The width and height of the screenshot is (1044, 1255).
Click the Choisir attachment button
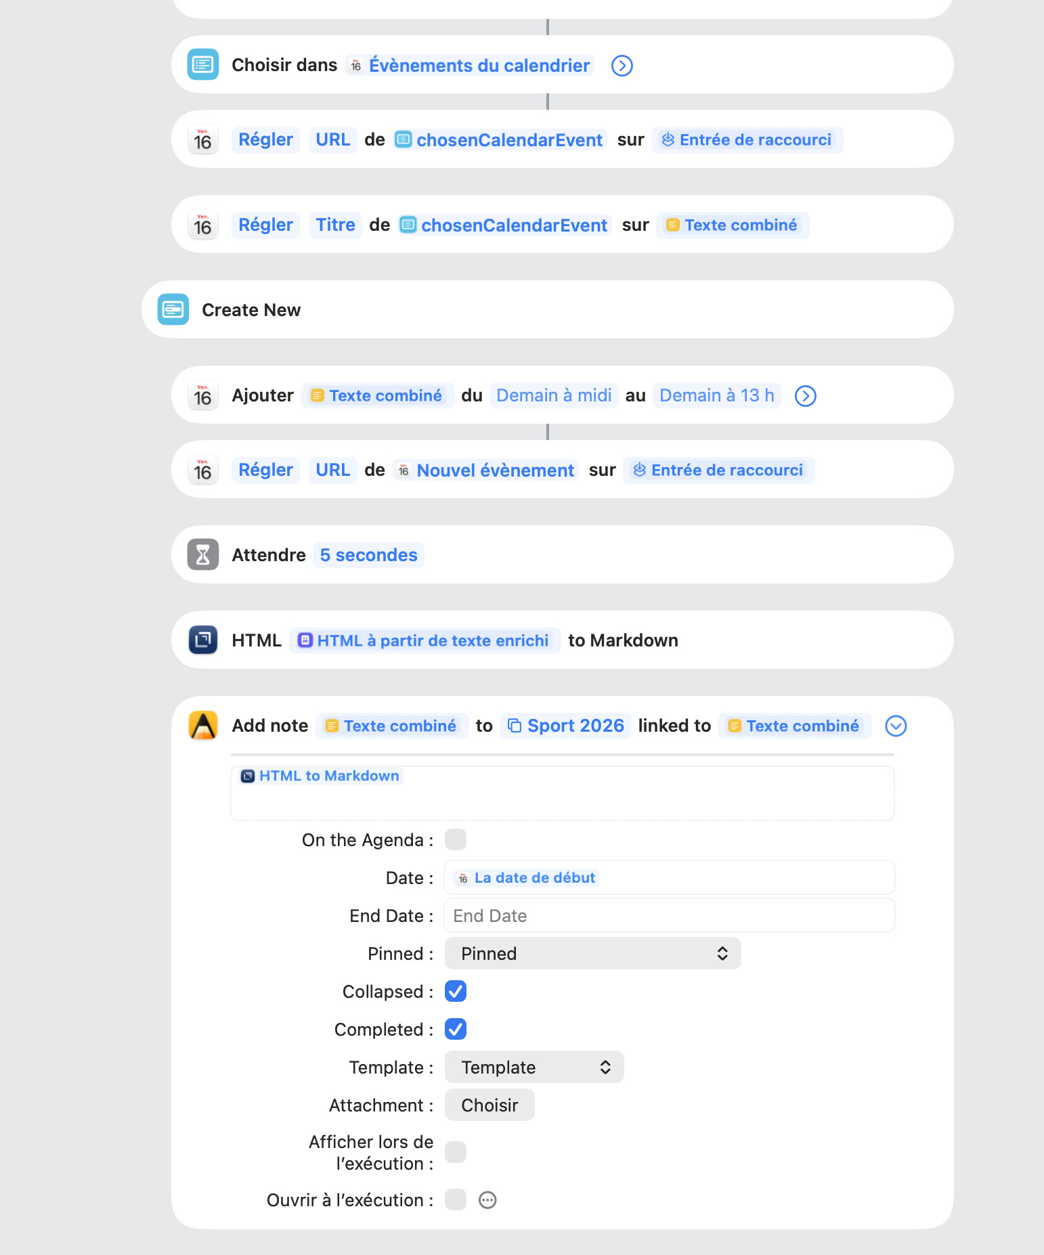point(490,1105)
